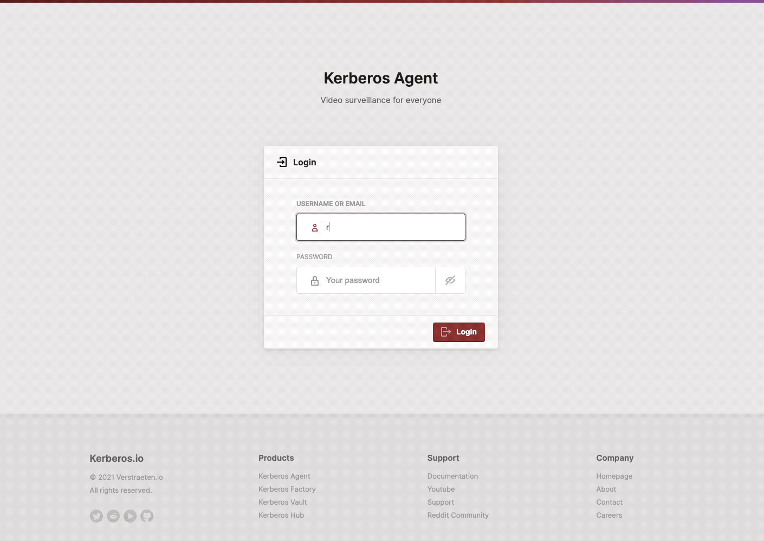Image resolution: width=764 pixels, height=541 pixels.
Task: Visit the Reddit Community support link
Action: (x=458, y=515)
